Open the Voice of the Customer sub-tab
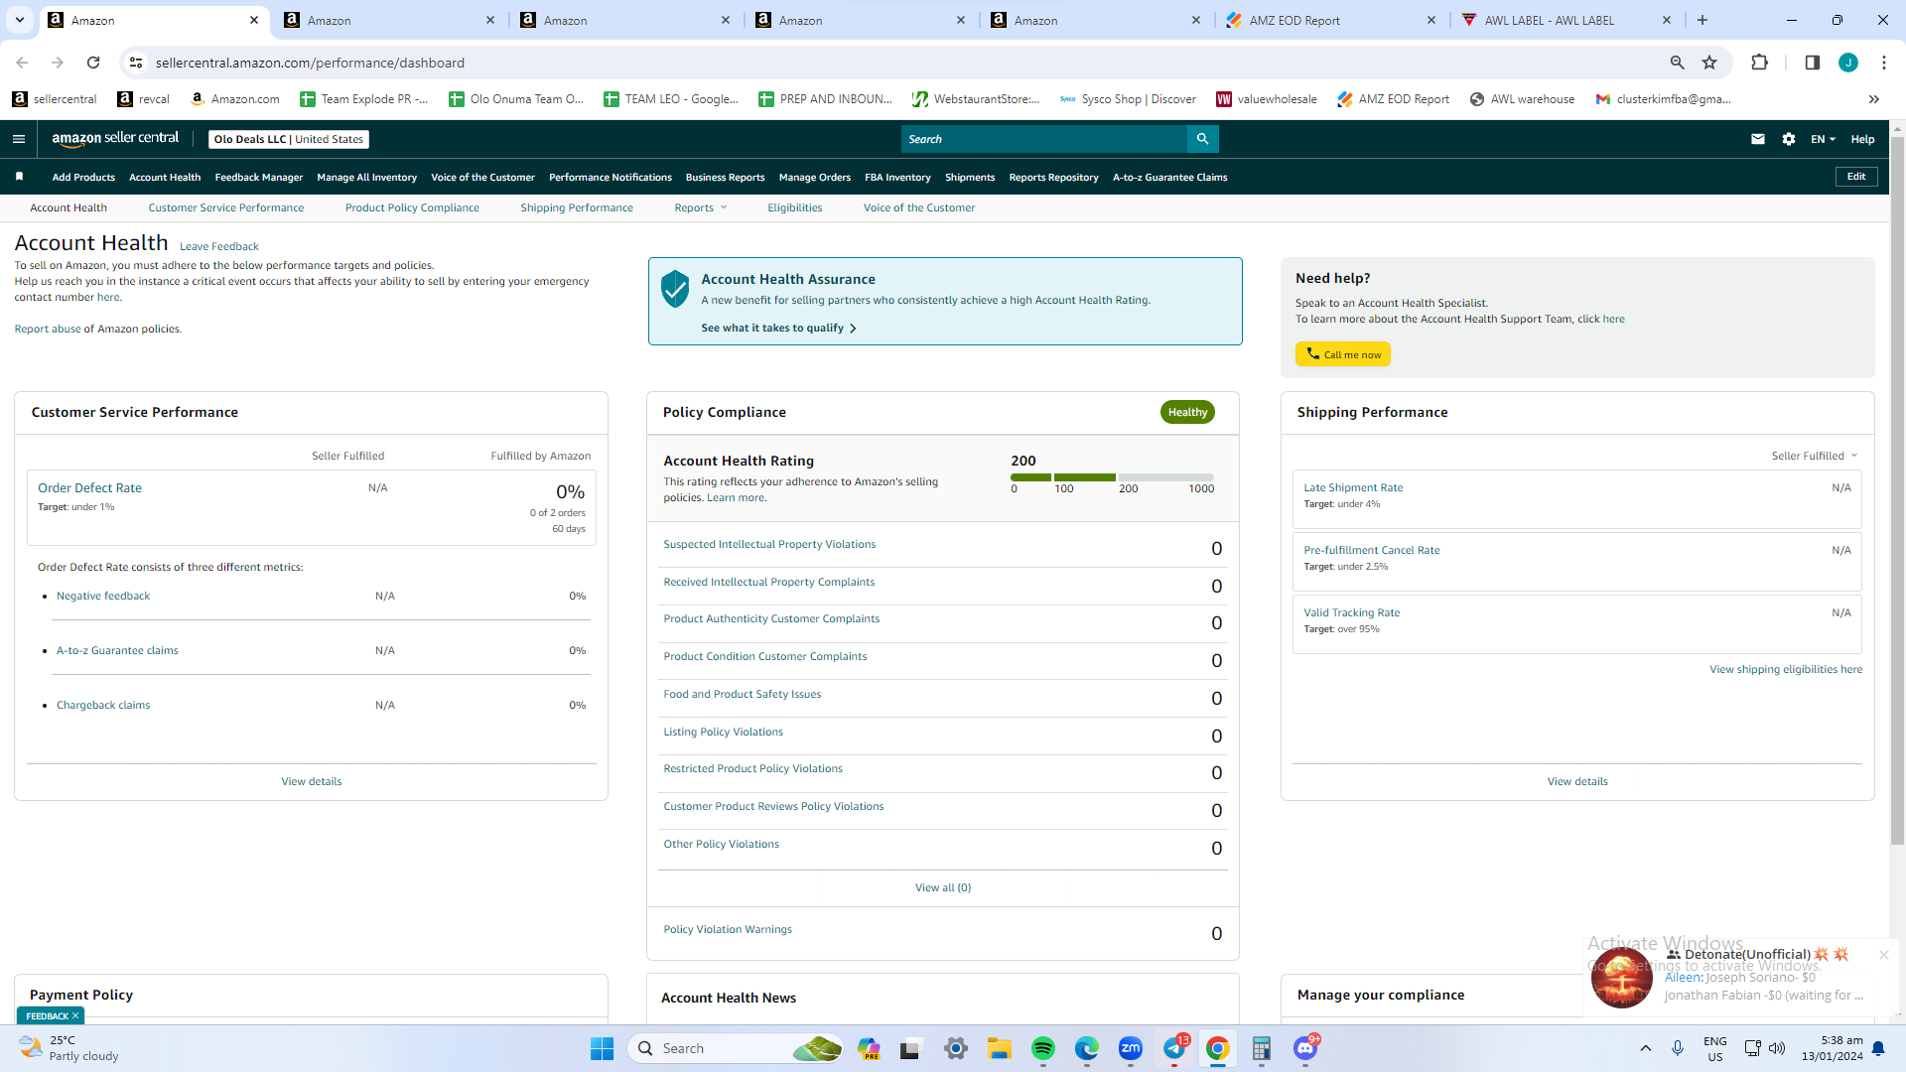Image resolution: width=1906 pixels, height=1072 pixels. pos(919,207)
